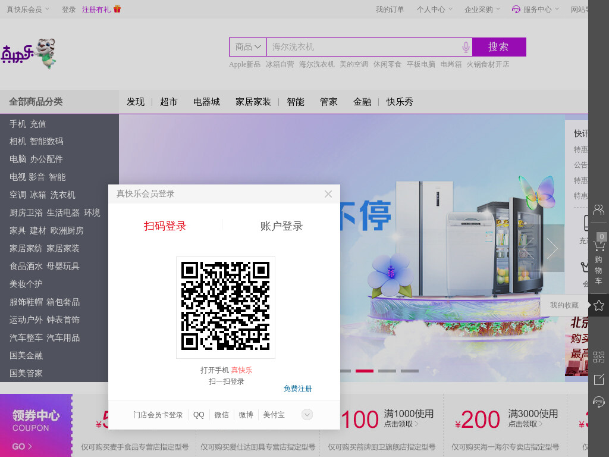This screenshot has height=457, width=609.
Task: Close the 真快乐会员登录 dialog
Action: coord(328,194)
